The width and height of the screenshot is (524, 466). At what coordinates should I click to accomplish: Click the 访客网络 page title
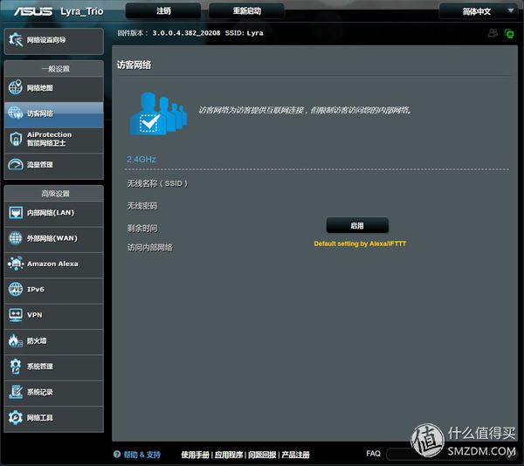point(134,65)
